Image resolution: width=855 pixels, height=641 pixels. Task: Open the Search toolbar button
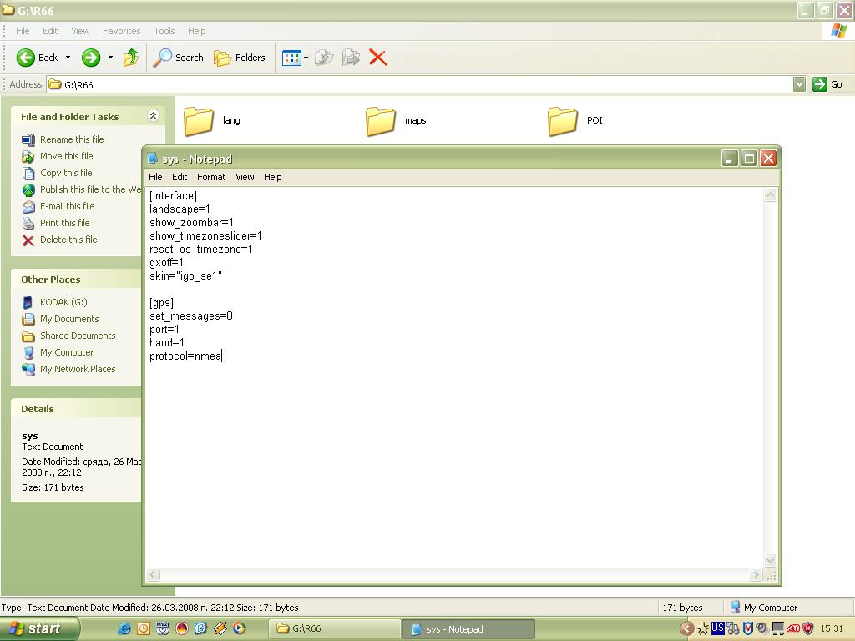[179, 58]
